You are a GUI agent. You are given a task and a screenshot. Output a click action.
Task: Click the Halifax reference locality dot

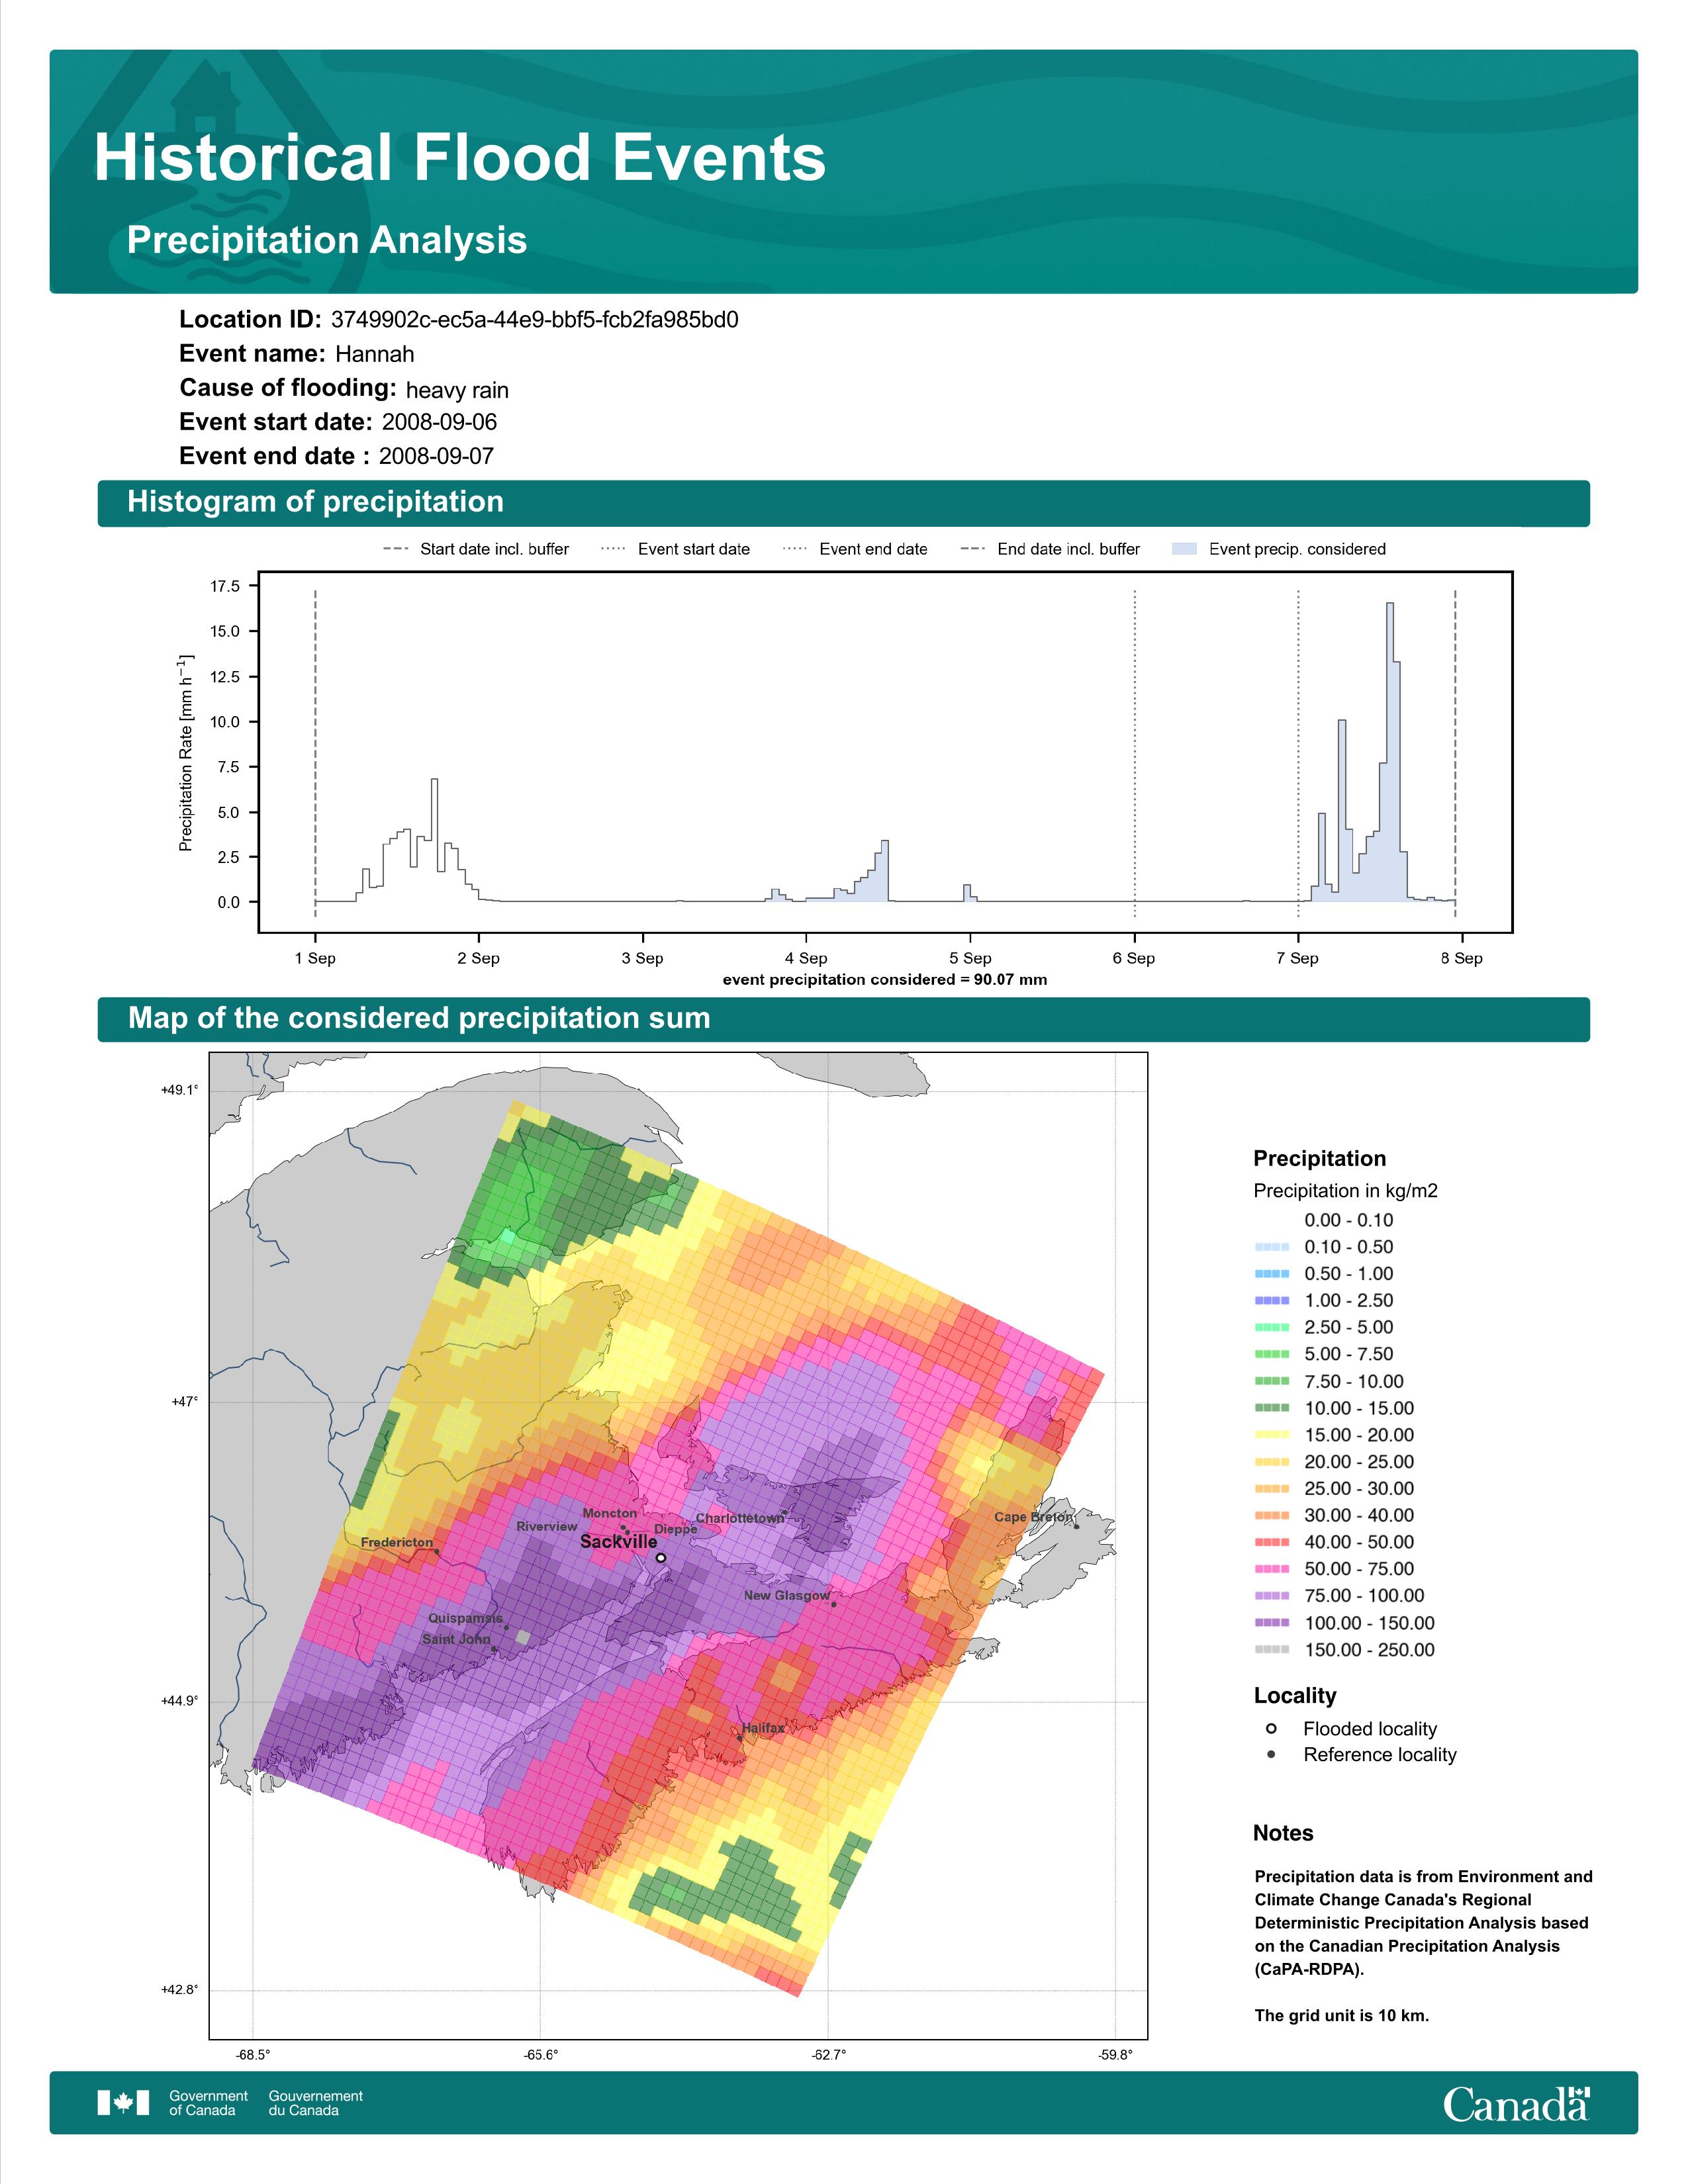pyautogui.click(x=739, y=1738)
